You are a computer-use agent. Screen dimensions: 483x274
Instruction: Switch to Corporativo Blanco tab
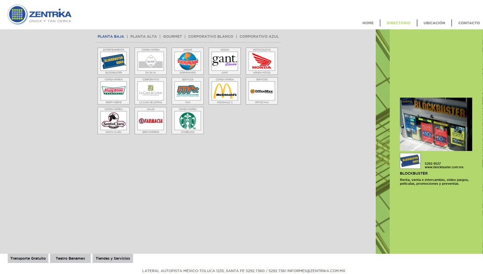click(211, 36)
